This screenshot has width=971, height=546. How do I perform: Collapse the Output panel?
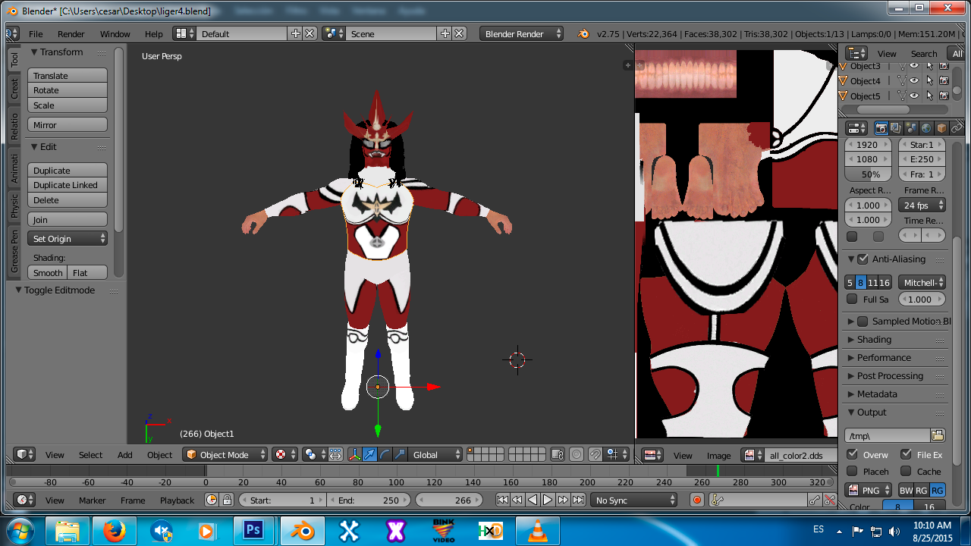coord(872,412)
